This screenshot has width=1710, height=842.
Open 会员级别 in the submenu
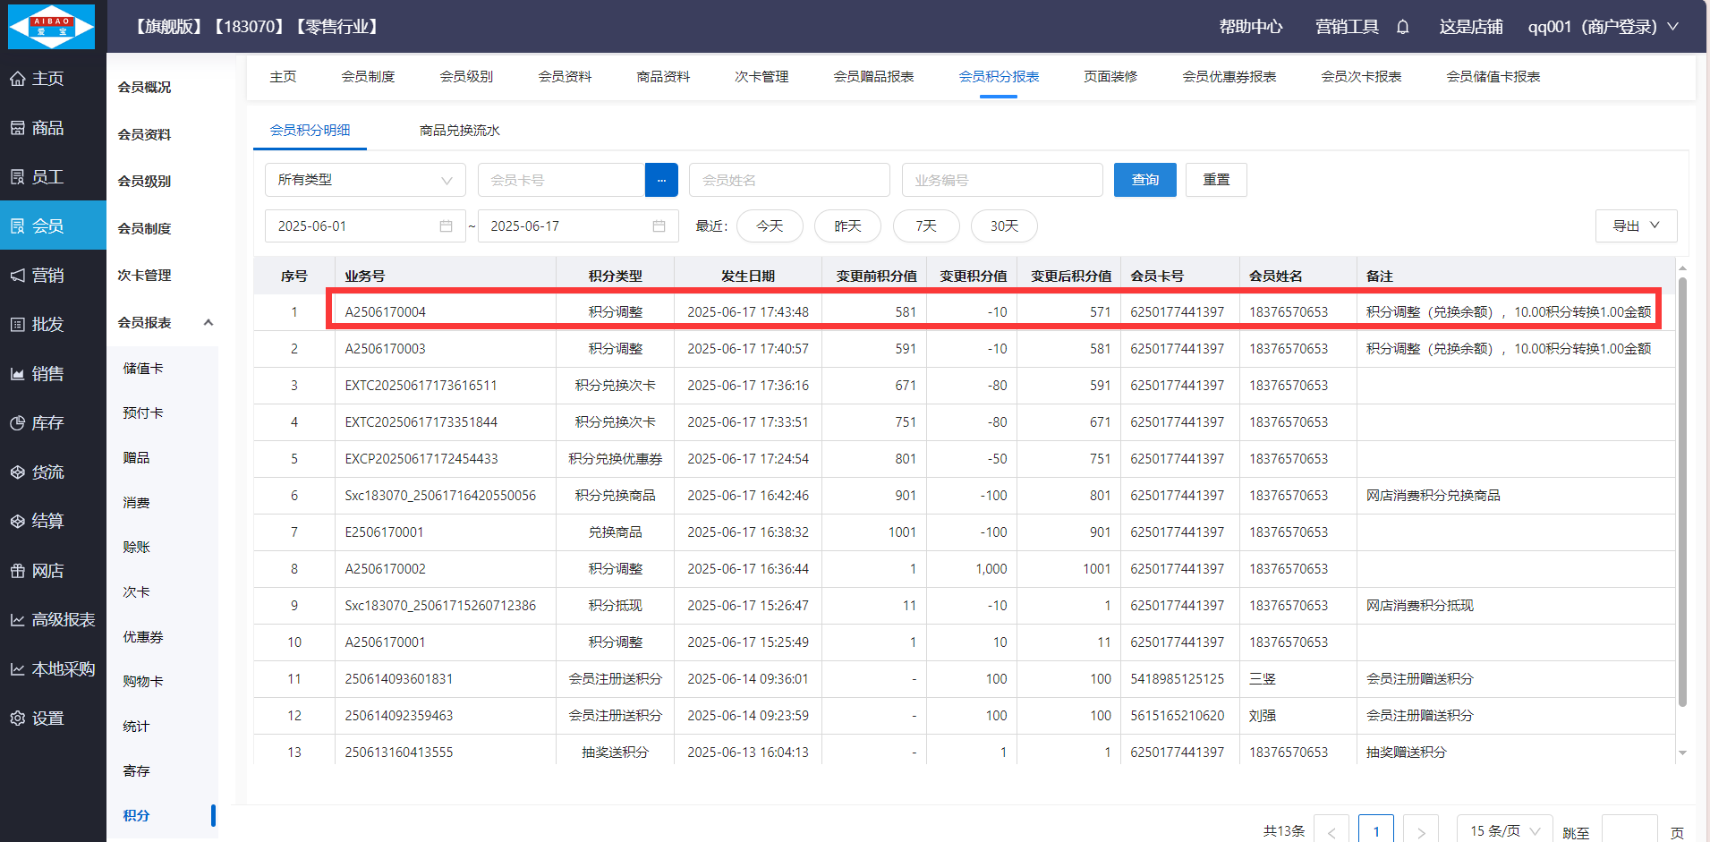click(x=144, y=182)
